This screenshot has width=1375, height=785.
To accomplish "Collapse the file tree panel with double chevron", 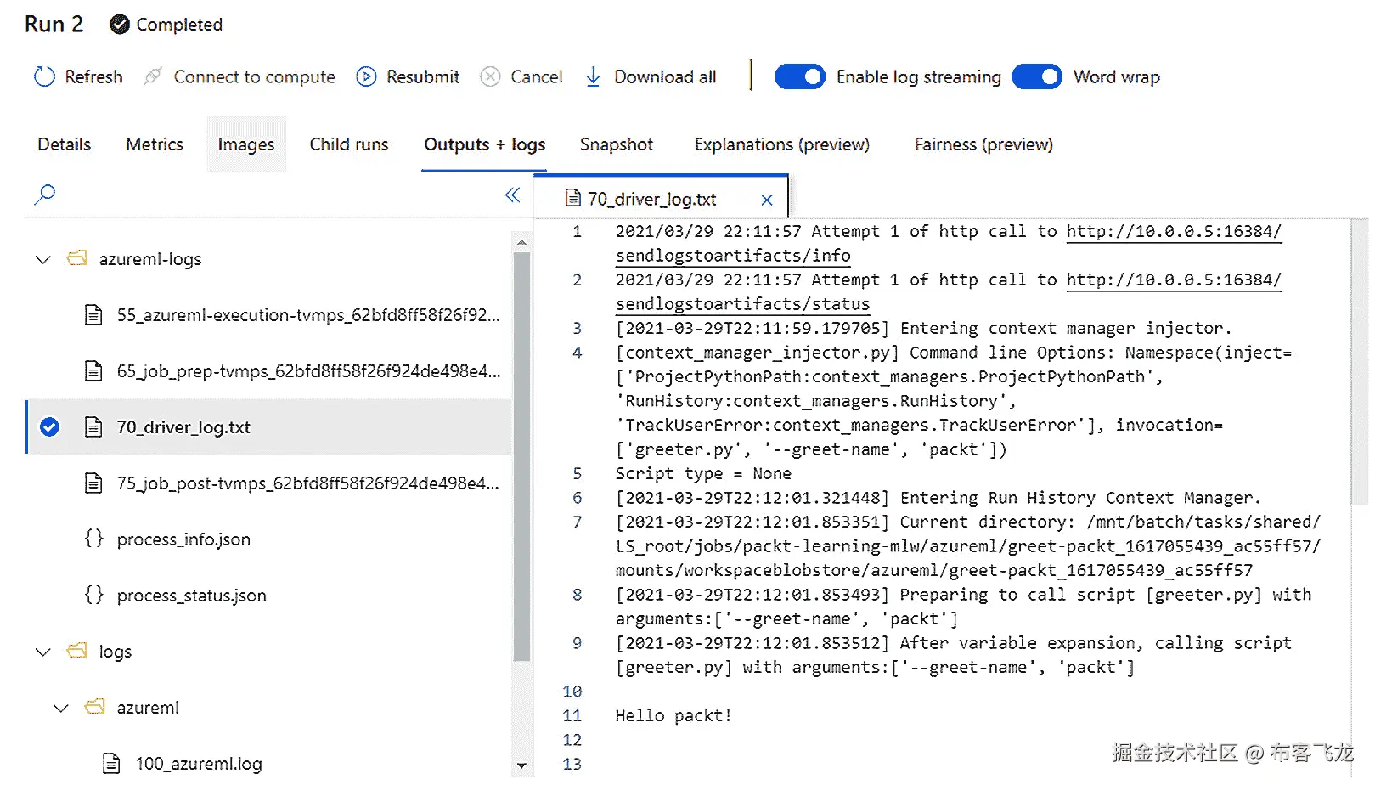I will [x=512, y=195].
